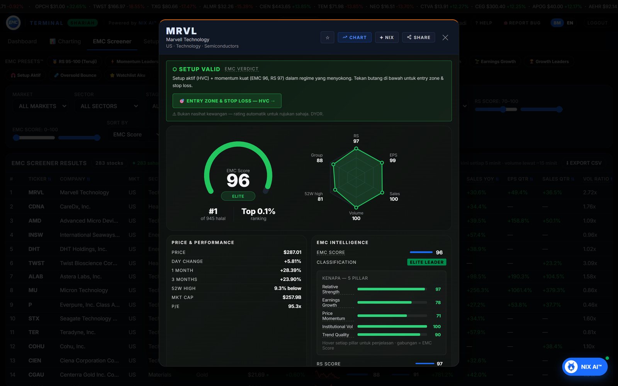Log out of the terminal
Image resolution: width=618 pixels, height=386 pixels.
point(598,23)
